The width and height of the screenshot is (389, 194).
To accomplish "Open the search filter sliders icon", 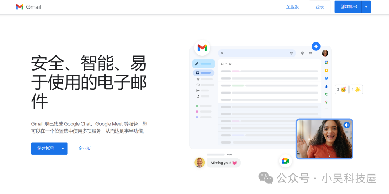I will coord(291,53).
